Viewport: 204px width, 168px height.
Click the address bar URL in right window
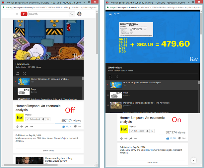156,8
